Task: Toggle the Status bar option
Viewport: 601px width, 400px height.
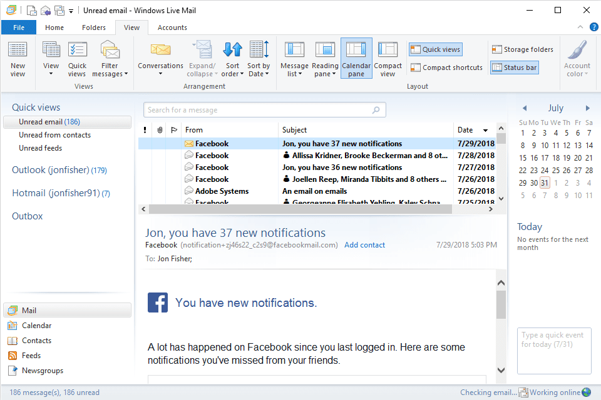Action: click(x=514, y=67)
